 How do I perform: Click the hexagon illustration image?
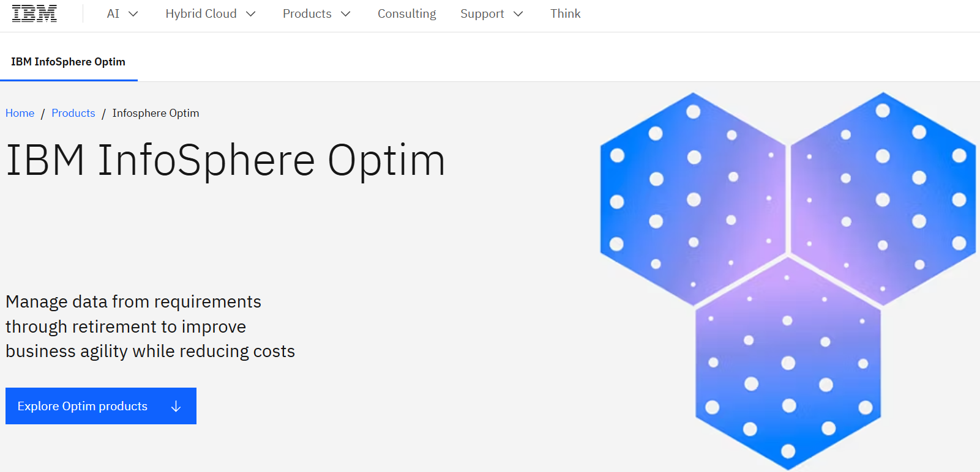point(788,281)
